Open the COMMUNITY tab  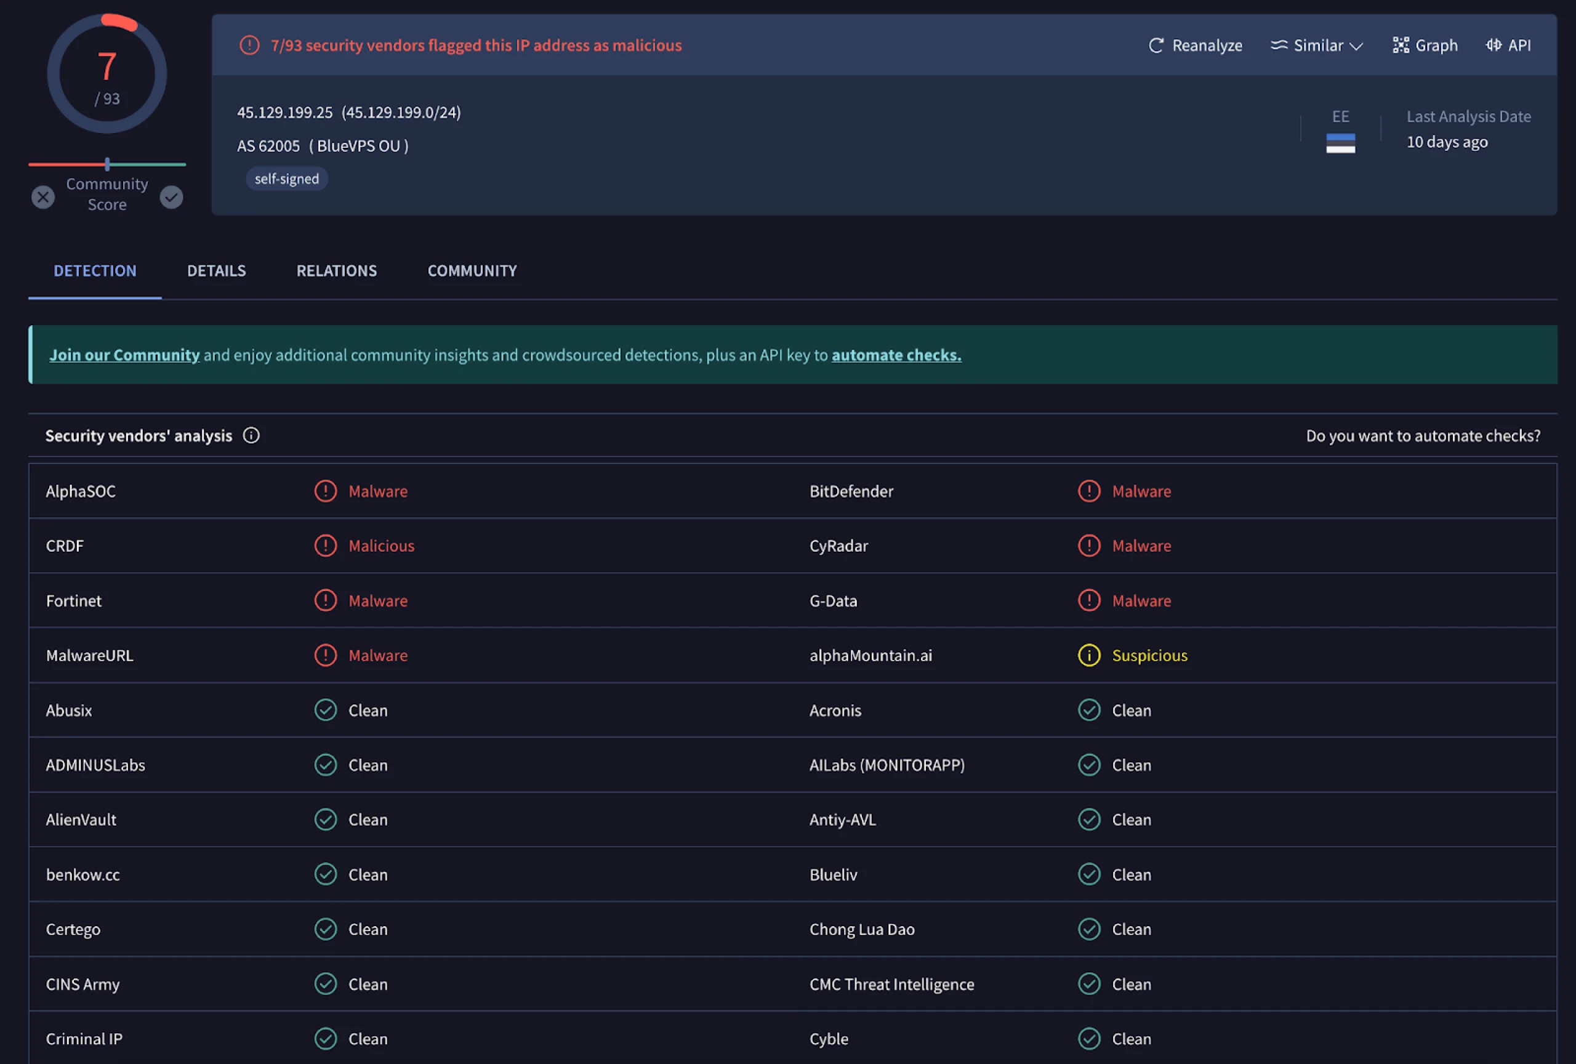[x=472, y=270]
